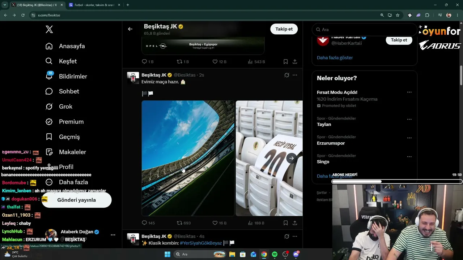The height and width of the screenshot is (260, 463).
Task: Open Premium from the sidebar
Action: point(64,122)
